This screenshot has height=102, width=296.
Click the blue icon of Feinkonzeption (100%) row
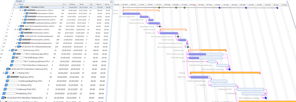[x=21, y=40]
